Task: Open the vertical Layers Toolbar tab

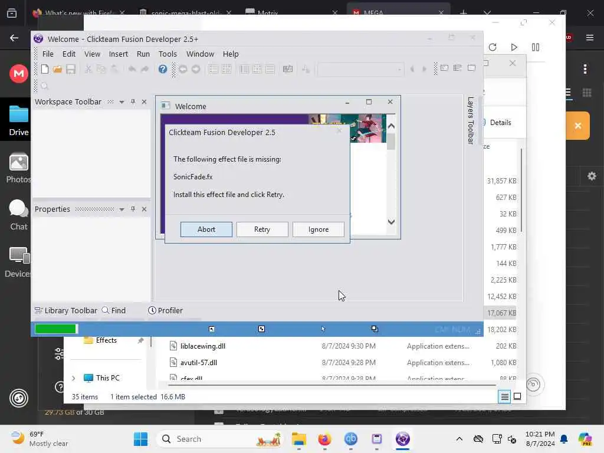Action: (470, 120)
